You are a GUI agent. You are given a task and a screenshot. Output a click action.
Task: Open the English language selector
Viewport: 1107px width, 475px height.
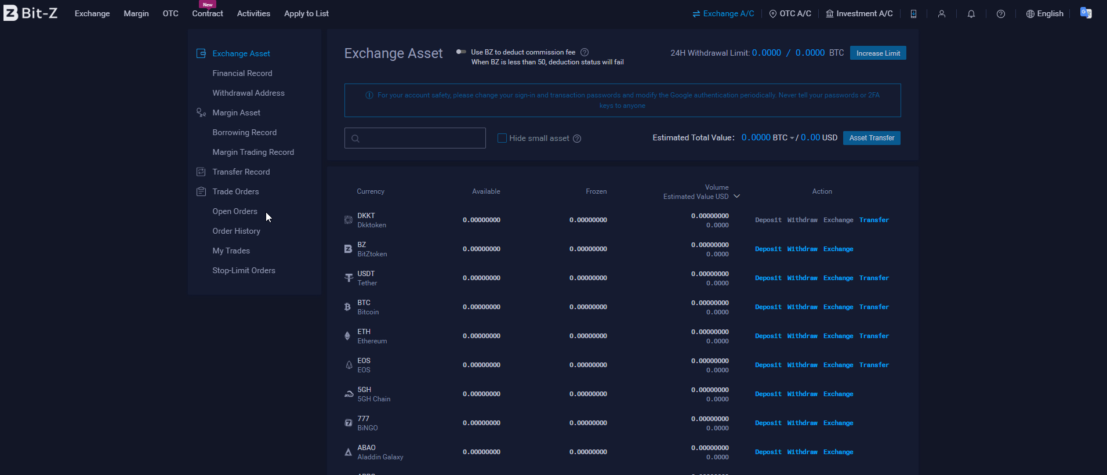pyautogui.click(x=1045, y=14)
